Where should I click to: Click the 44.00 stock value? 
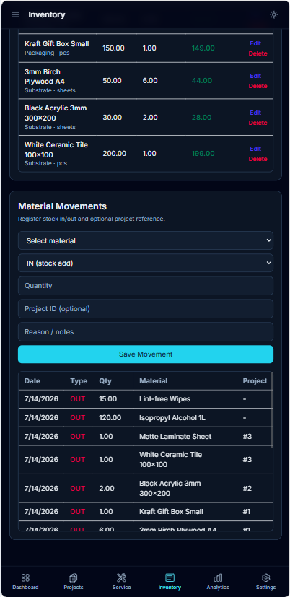[x=202, y=81]
